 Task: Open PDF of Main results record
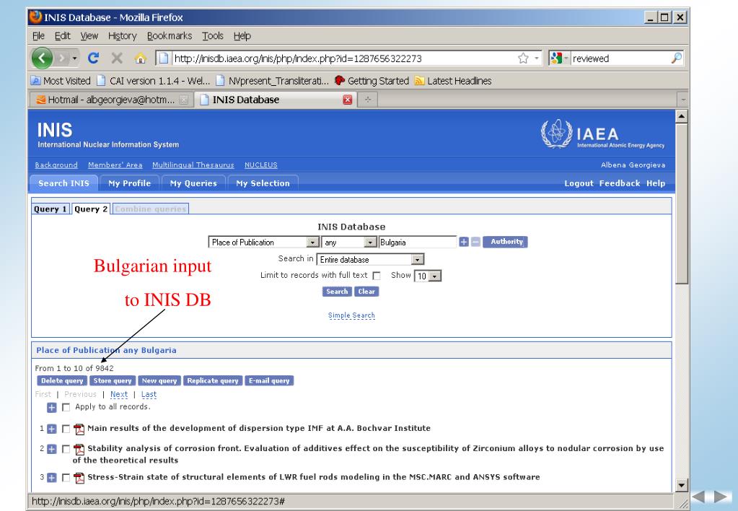point(79,429)
